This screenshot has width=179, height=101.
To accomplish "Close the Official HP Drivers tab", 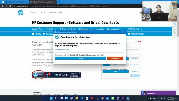I will pyautogui.click(x=55, y=2).
